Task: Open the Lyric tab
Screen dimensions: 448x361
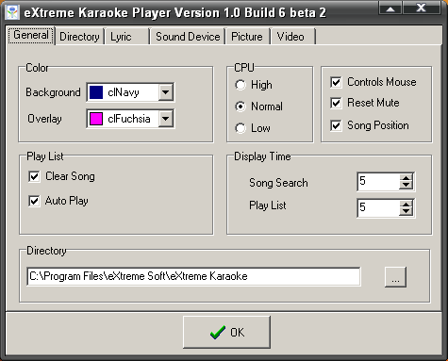Action: click(125, 37)
